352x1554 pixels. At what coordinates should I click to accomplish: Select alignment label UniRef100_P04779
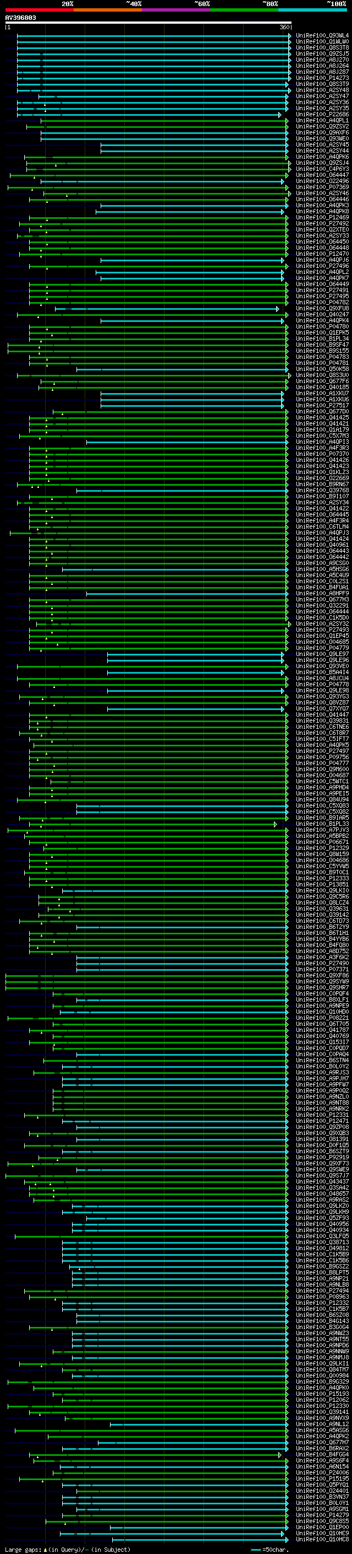pos(322,648)
